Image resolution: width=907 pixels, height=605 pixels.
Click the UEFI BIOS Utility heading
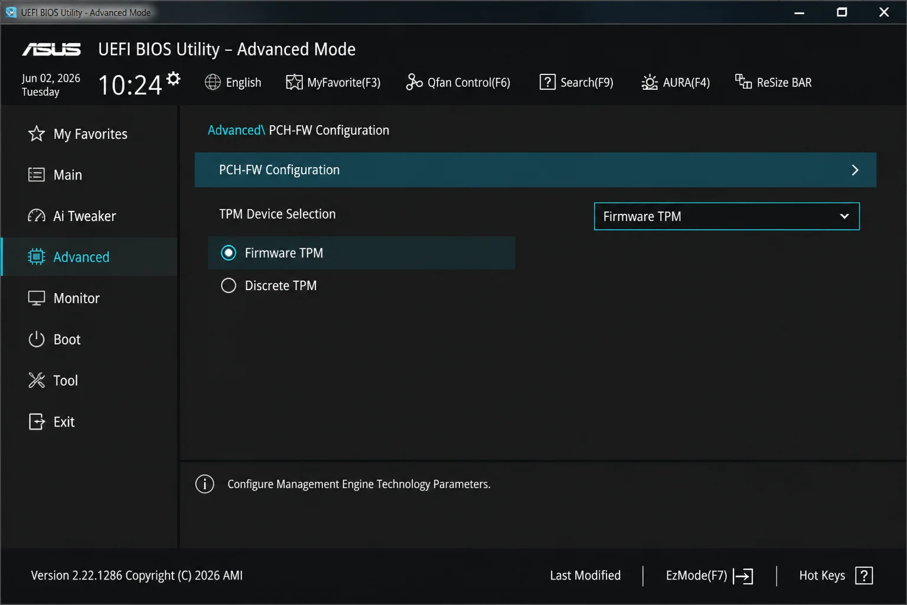227,49
